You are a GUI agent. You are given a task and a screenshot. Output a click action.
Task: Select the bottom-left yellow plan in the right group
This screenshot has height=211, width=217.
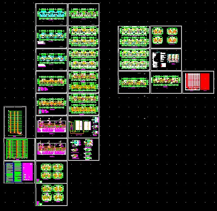tap(134, 82)
